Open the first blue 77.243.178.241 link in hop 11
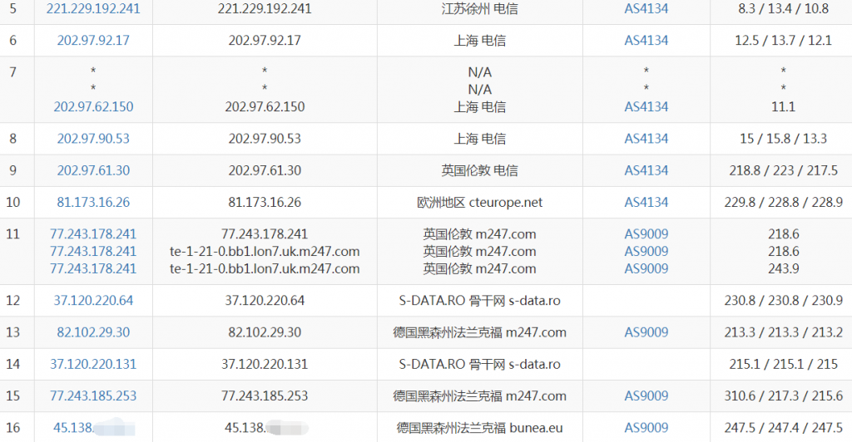This screenshot has height=442, width=852. coord(93,234)
